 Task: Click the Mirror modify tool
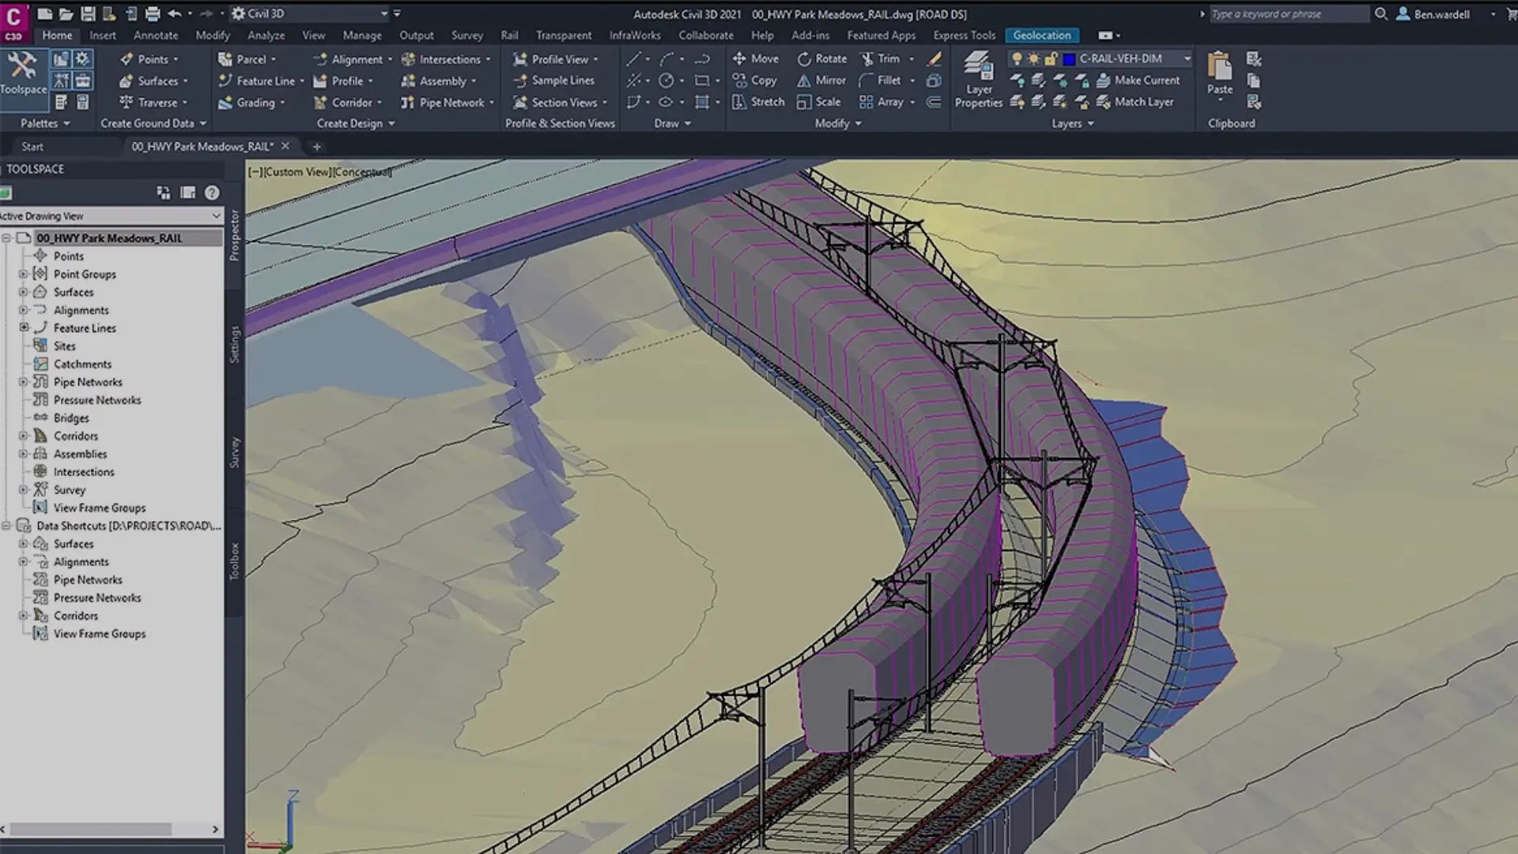pos(822,80)
